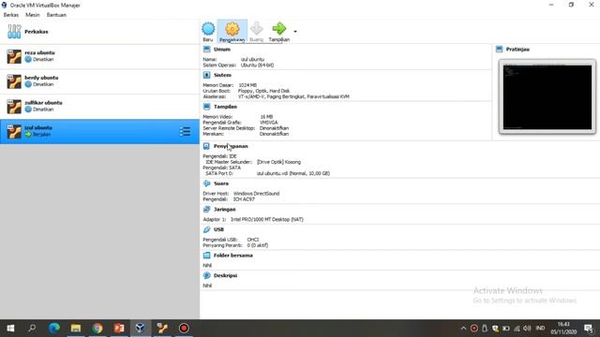
Task: Open taskbar search magnifier
Action: pyautogui.click(x=32, y=329)
